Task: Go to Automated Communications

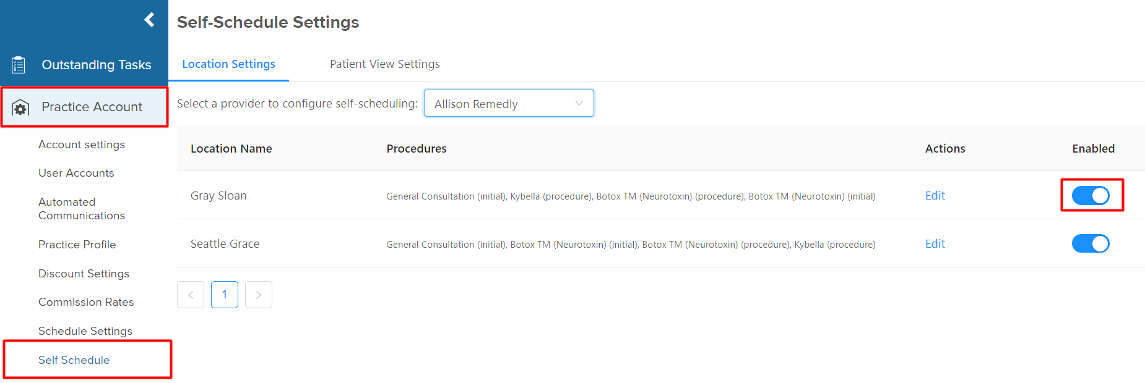Action: 82,209
